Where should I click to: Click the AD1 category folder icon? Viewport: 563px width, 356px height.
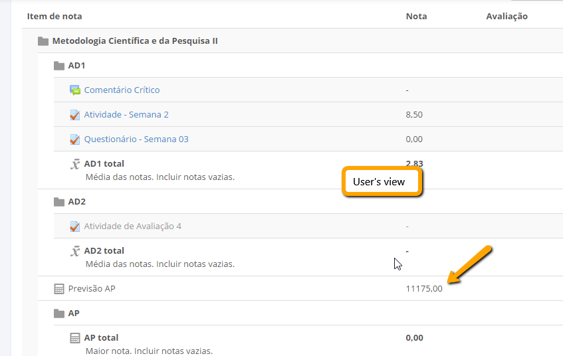pyautogui.click(x=59, y=66)
